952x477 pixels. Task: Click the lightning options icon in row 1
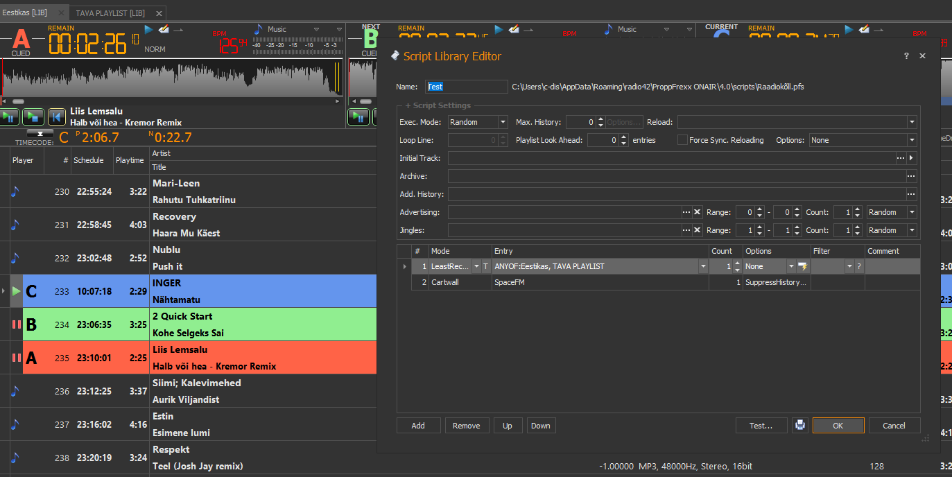802,266
